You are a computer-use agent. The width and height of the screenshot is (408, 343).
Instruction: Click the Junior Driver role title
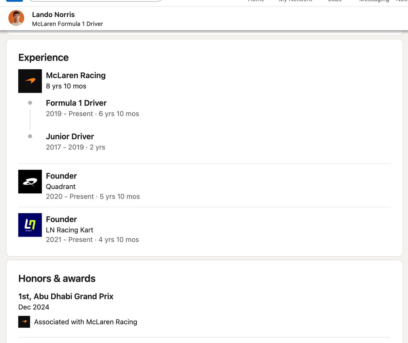(70, 137)
